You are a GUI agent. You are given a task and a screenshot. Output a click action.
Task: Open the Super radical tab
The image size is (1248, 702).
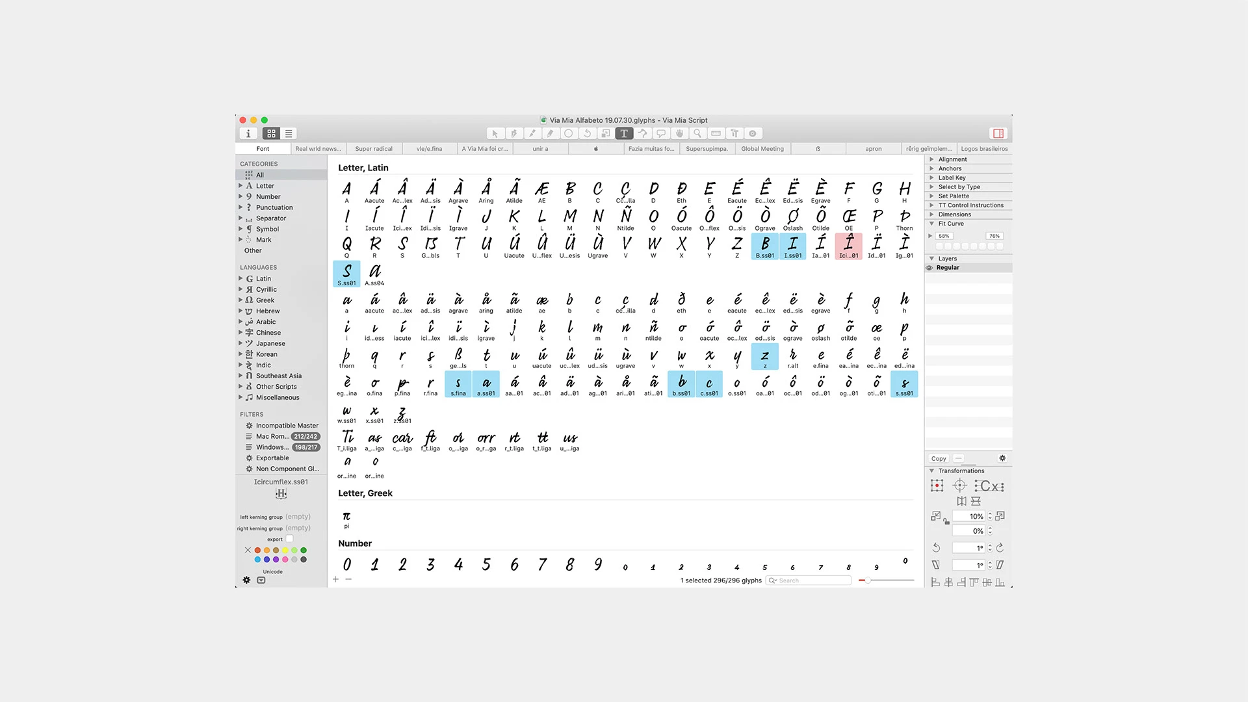[x=374, y=149]
